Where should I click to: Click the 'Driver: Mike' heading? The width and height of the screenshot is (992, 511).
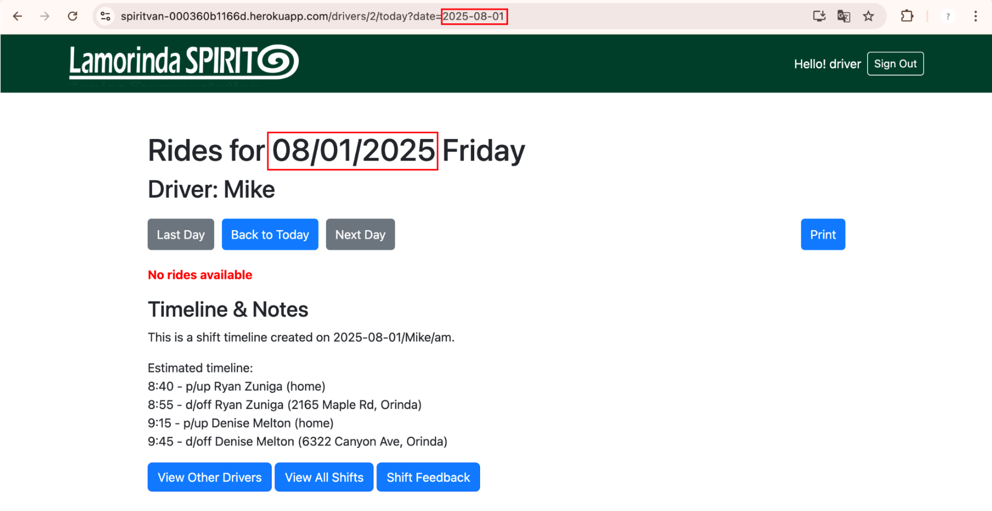[x=211, y=189]
